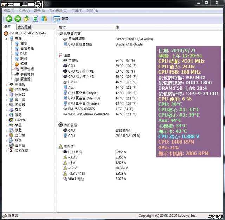Collapse the 電腦 tree node
This screenshot has width=225, height=220.
[x=6, y=39]
